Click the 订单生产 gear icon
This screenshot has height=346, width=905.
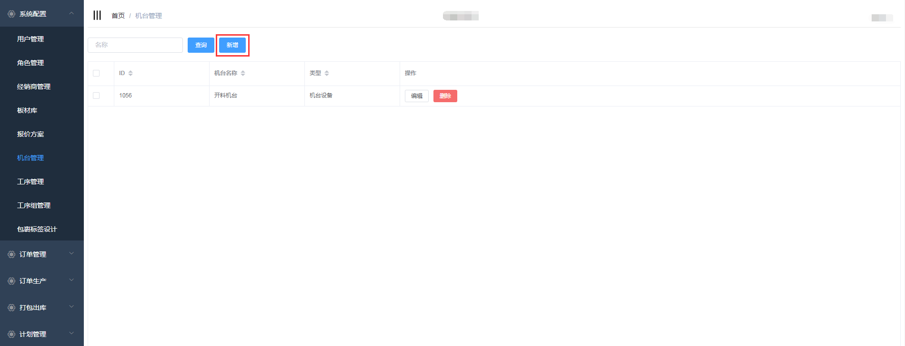click(x=11, y=281)
